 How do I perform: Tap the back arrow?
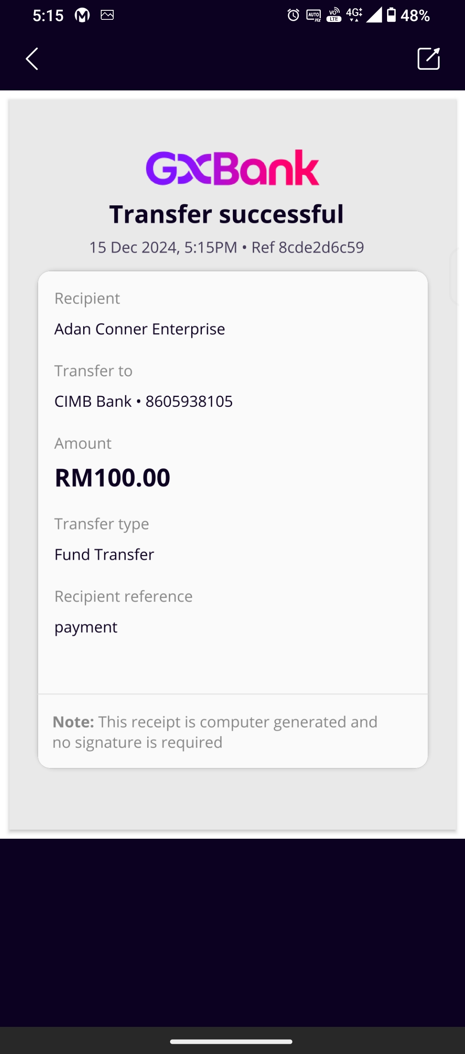pyautogui.click(x=32, y=59)
